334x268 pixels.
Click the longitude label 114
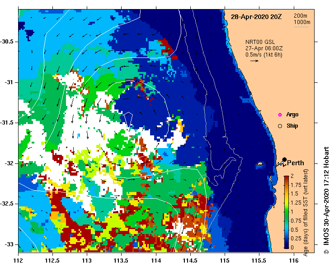156,261
